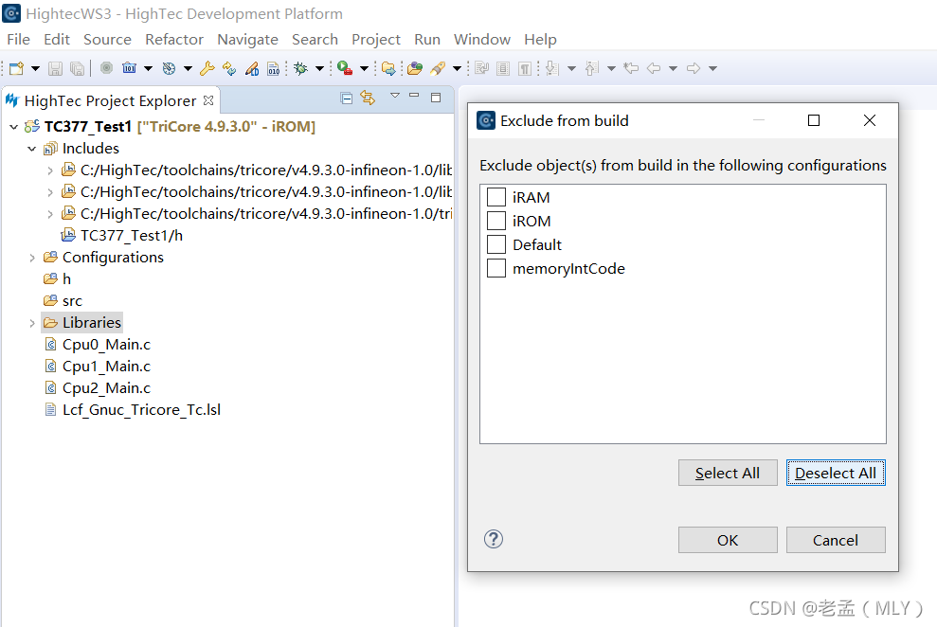Click the profiling gauge toolbar icon

coord(169,68)
